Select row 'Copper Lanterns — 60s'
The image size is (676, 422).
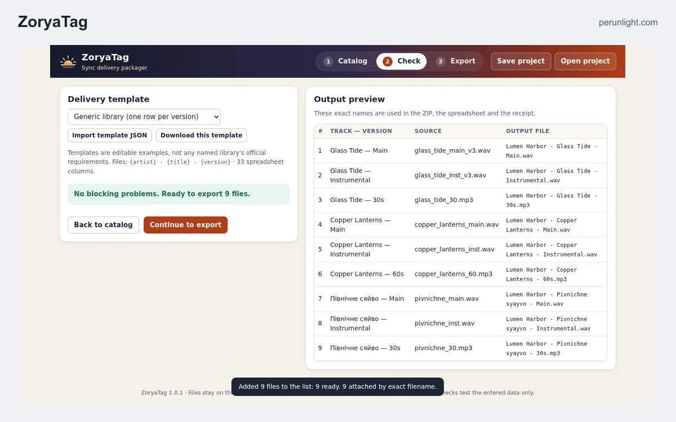pos(461,275)
